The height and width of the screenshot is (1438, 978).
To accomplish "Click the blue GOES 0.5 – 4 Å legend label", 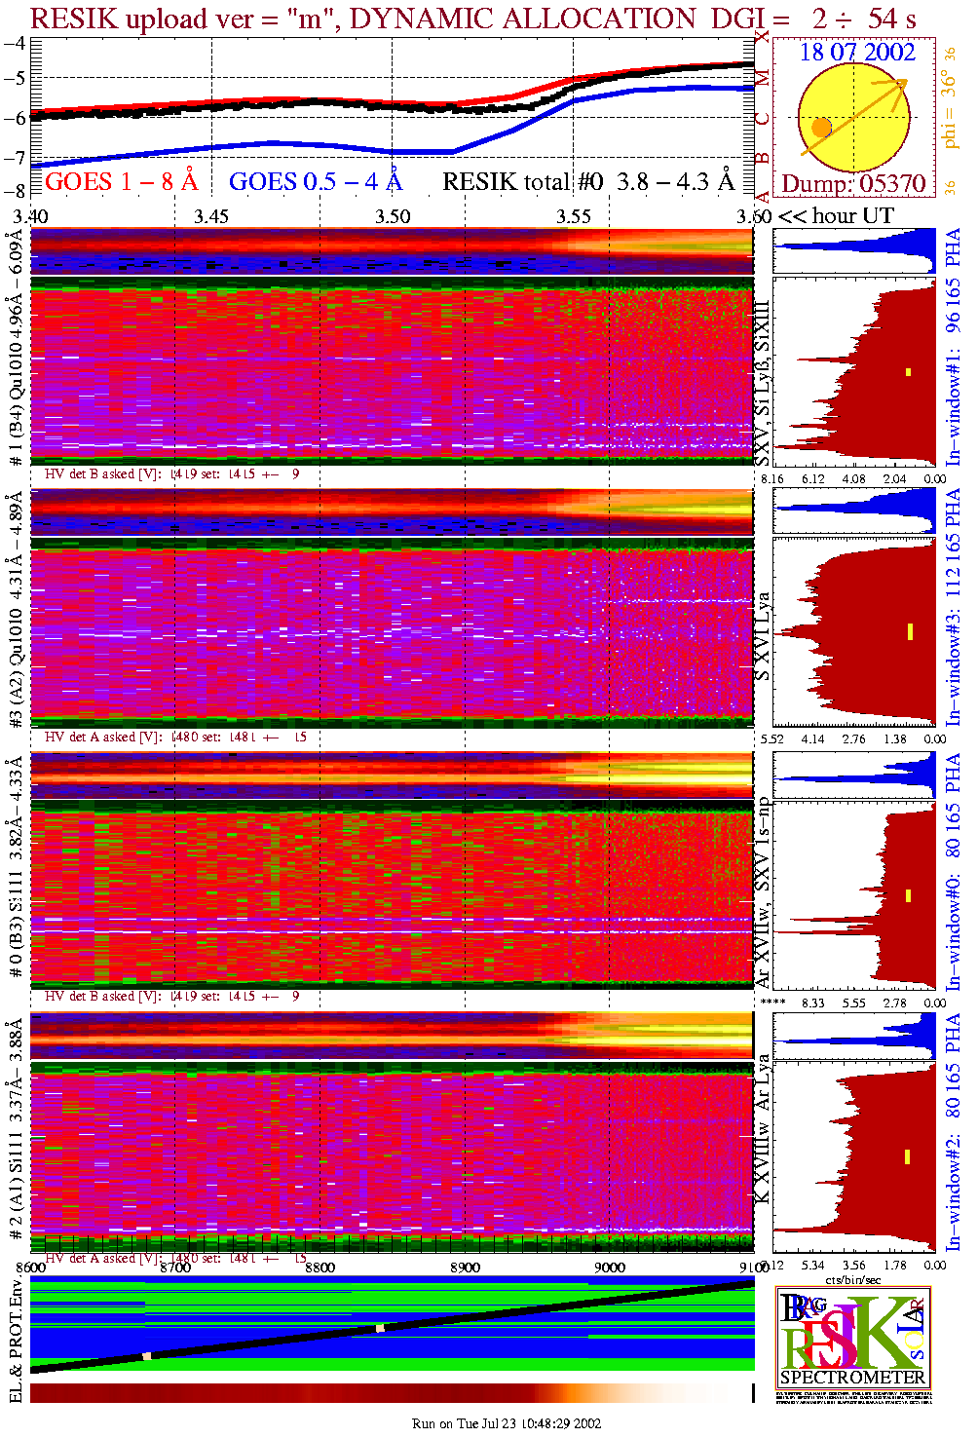I will tap(315, 182).
